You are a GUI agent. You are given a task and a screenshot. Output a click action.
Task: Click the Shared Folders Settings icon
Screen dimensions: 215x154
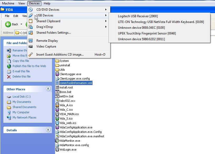coord(31,33)
